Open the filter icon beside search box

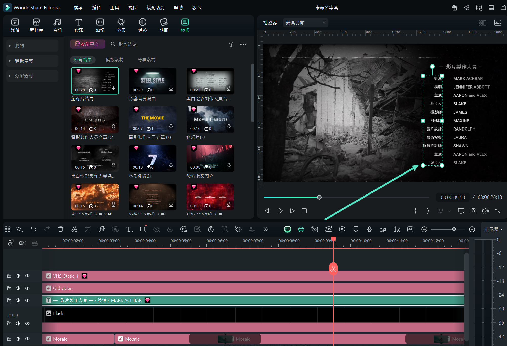tap(231, 44)
